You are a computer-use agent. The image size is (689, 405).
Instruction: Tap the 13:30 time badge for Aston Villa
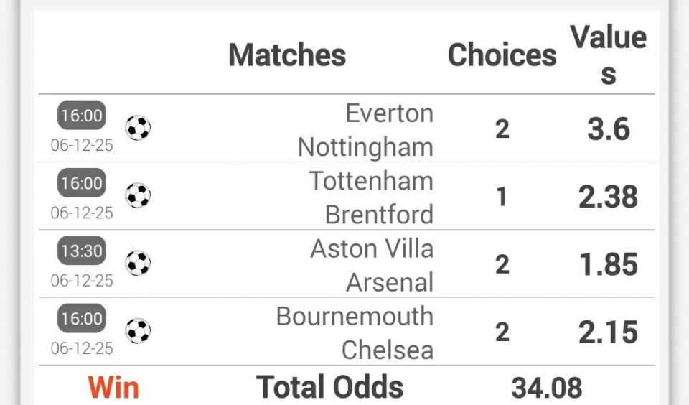(82, 251)
